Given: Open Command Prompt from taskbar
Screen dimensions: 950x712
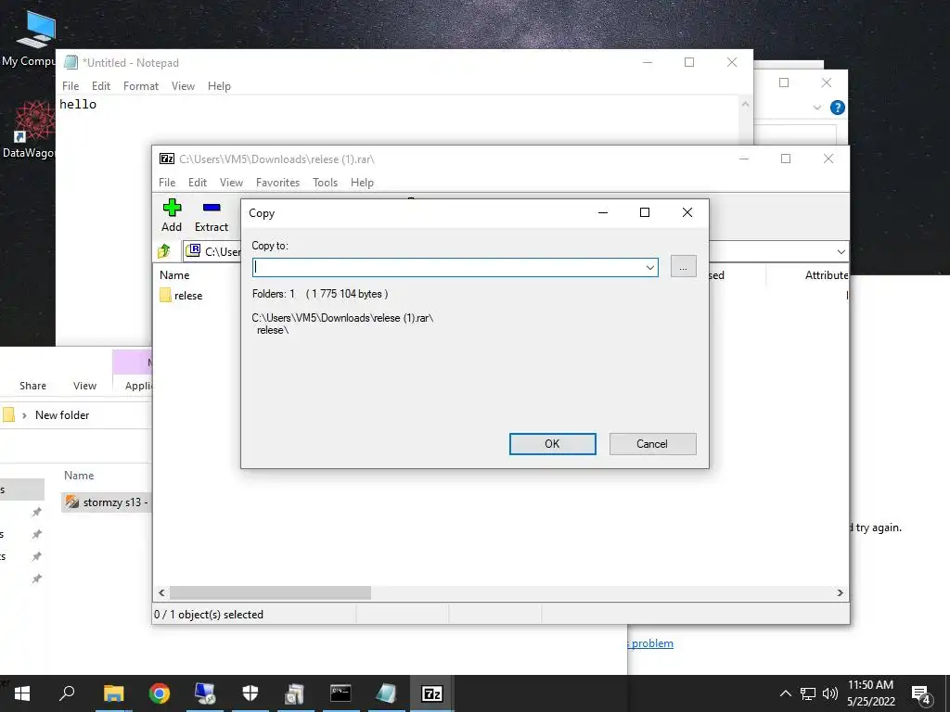Looking at the screenshot, I should click(x=340, y=693).
